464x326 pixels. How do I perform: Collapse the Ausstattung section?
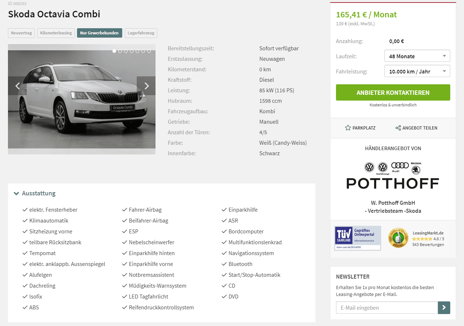point(35,193)
